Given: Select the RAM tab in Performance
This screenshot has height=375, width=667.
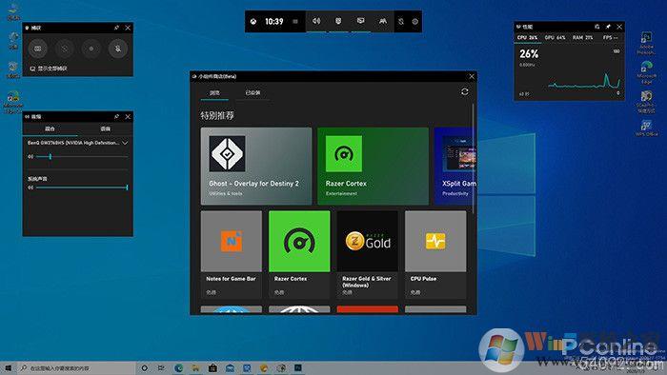Looking at the screenshot, I should pyautogui.click(x=583, y=38).
